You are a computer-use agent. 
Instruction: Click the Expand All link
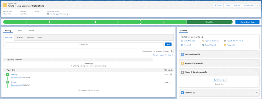point(163,55)
